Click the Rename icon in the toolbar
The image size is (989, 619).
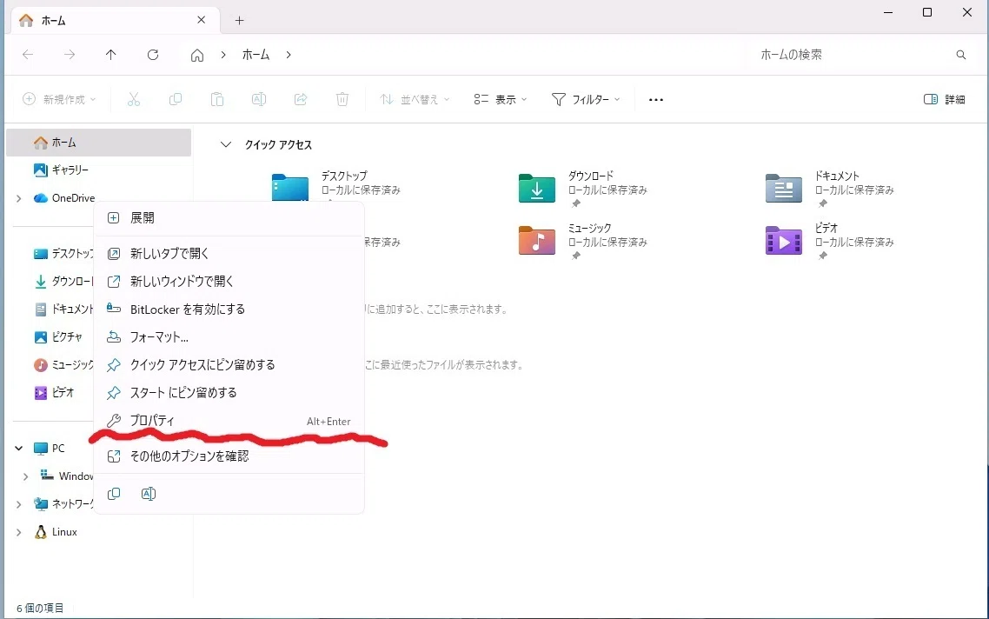point(259,99)
